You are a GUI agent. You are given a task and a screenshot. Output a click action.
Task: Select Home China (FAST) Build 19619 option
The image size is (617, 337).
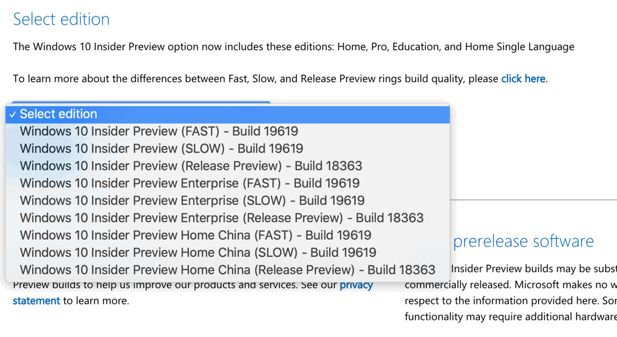(227, 236)
